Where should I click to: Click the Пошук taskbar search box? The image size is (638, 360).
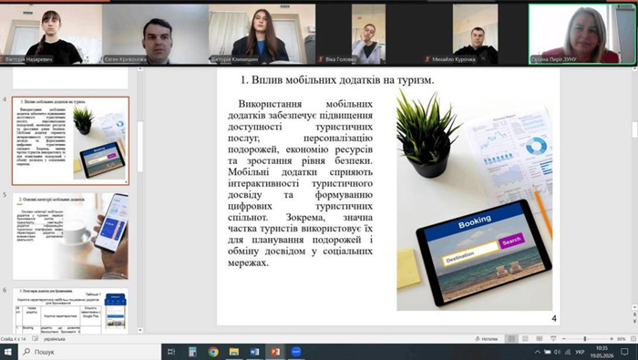click(x=89, y=352)
